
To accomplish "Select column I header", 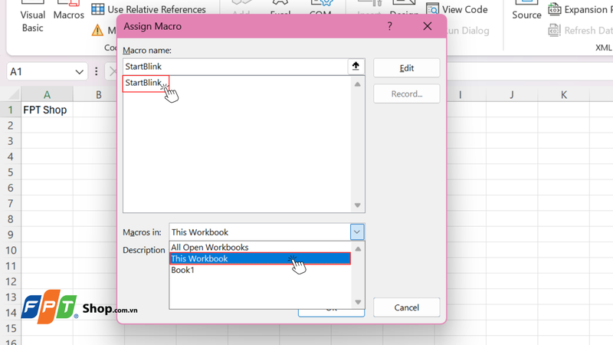I will pyautogui.click(x=461, y=94).
